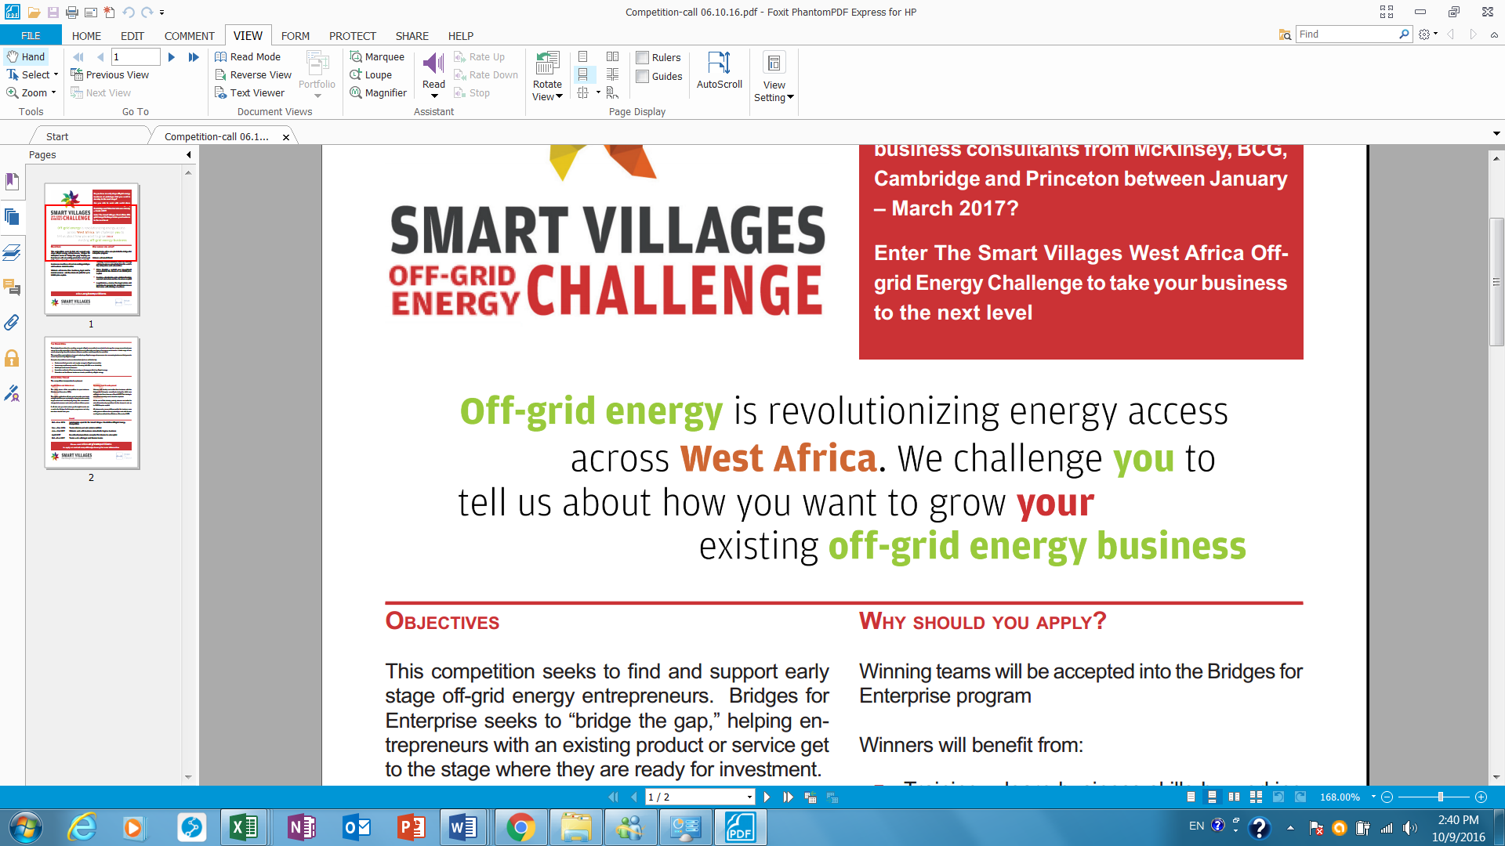
Task: Open the split view dropdown arrow
Action: click(x=598, y=92)
